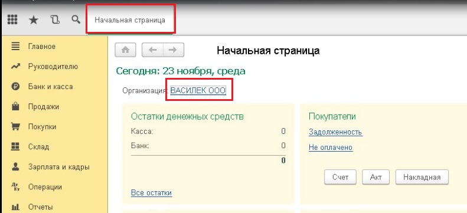The height and width of the screenshot is (213, 467).
Task: Open the Главное section
Action: click(42, 47)
